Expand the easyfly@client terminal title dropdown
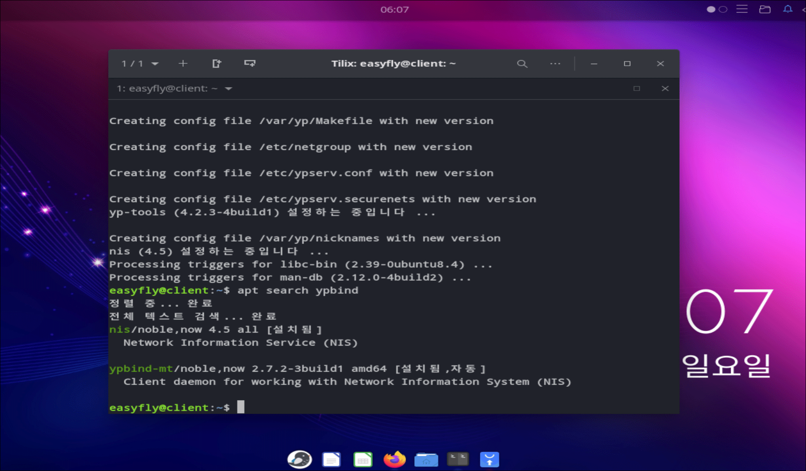The width and height of the screenshot is (806, 471). (x=228, y=89)
